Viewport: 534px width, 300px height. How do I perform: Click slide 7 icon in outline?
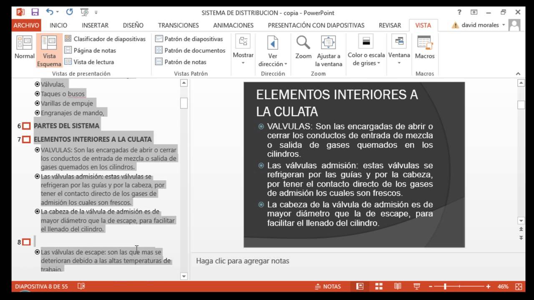(x=26, y=139)
